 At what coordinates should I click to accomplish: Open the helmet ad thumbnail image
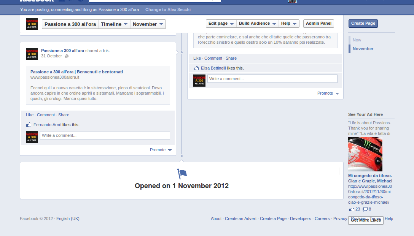[365, 154]
